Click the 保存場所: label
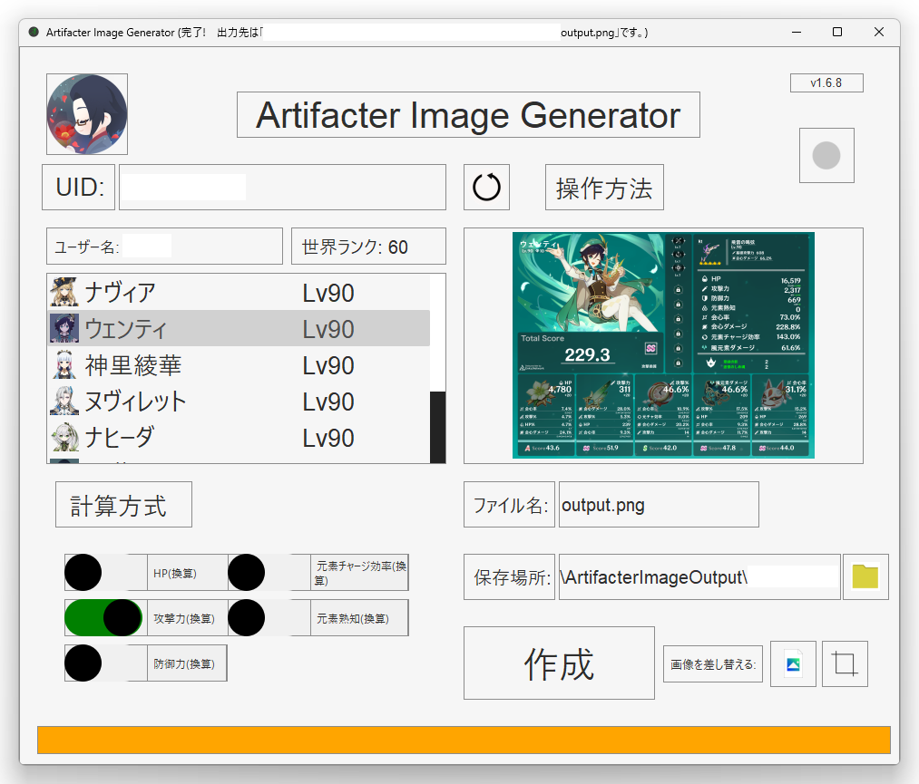The width and height of the screenshot is (919, 784). pyautogui.click(x=509, y=576)
